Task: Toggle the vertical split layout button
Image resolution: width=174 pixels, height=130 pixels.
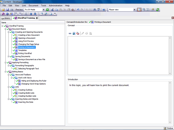Action: pos(147,10)
